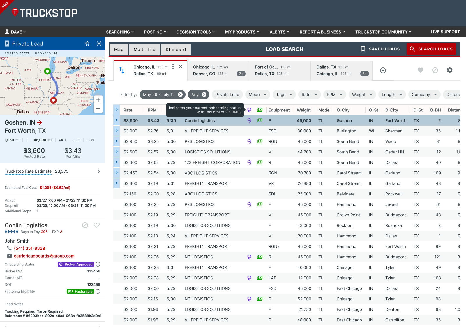Close the Private Load panel
This screenshot has width=466, height=329.
coord(99,43)
